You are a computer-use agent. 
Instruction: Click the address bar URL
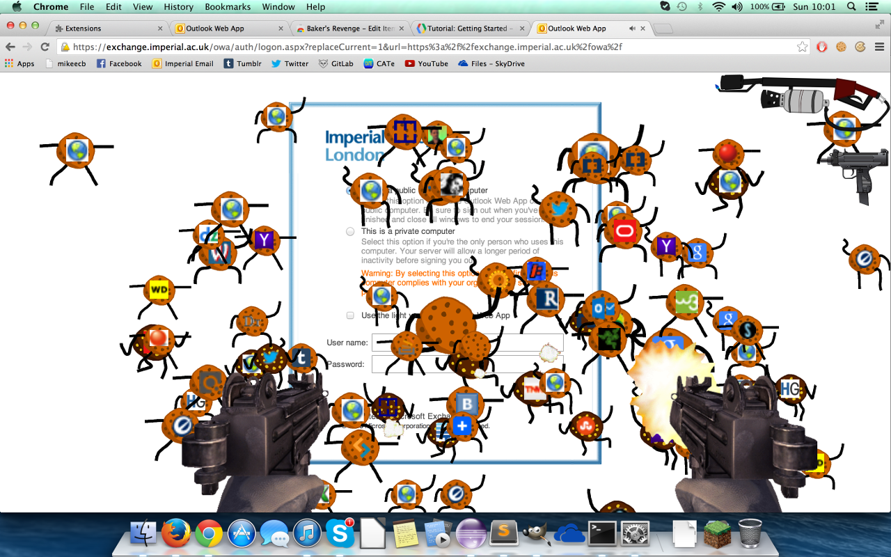[x=347, y=47]
